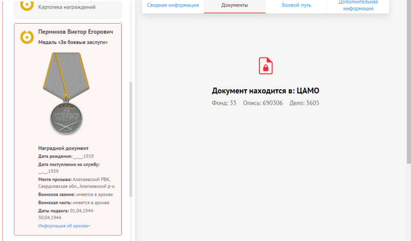Screen dimensions: 411x241
Task: Switch to the Боевой путь tab
Action: (x=296, y=5)
